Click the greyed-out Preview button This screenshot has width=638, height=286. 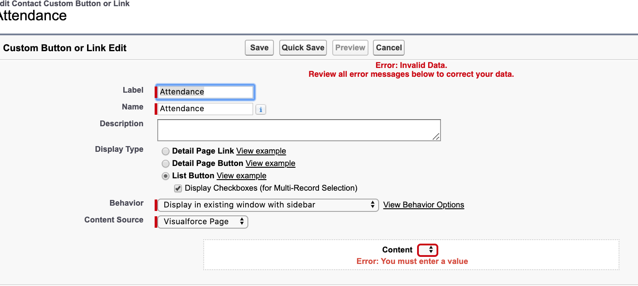350,48
